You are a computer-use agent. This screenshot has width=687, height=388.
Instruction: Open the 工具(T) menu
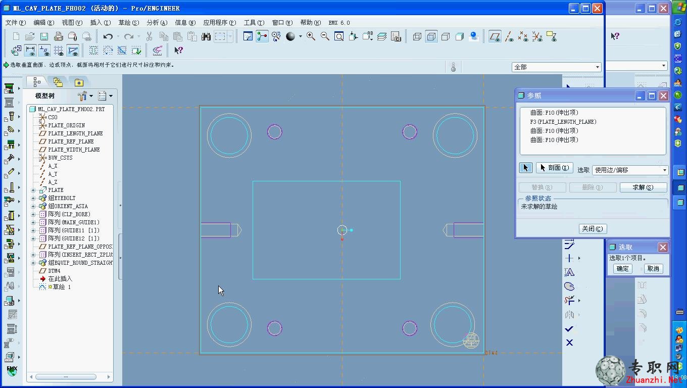[254, 23]
